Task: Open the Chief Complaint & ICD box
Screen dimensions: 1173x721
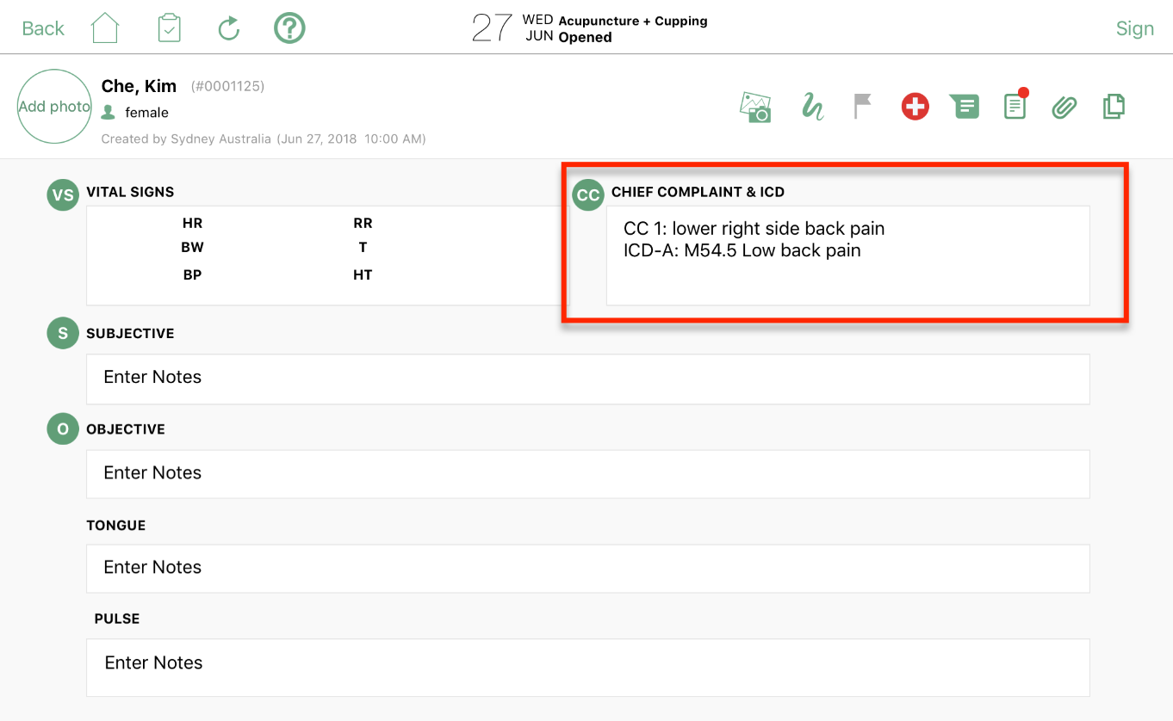Action: [x=847, y=255]
